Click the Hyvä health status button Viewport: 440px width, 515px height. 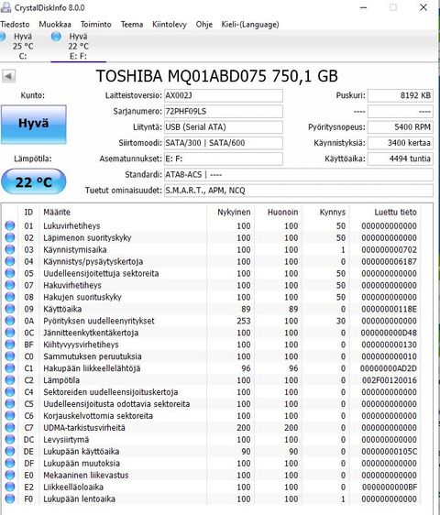click(x=34, y=124)
